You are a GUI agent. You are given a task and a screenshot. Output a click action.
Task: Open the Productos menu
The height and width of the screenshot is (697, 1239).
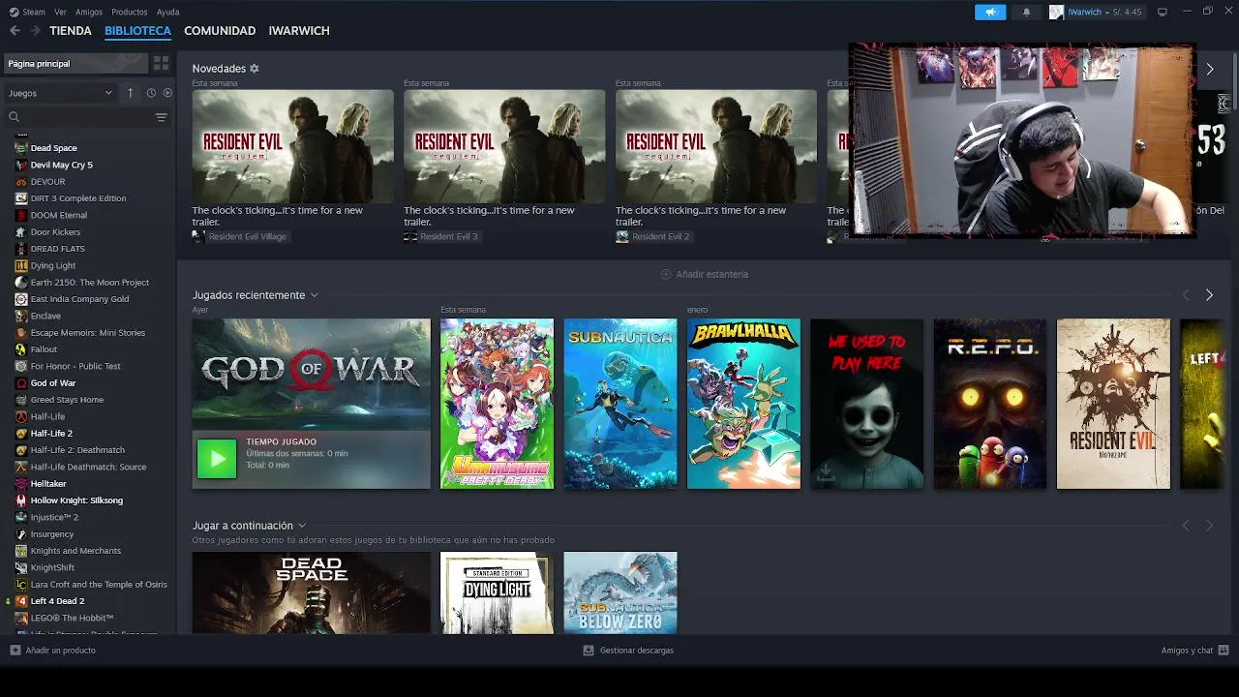pyautogui.click(x=130, y=12)
